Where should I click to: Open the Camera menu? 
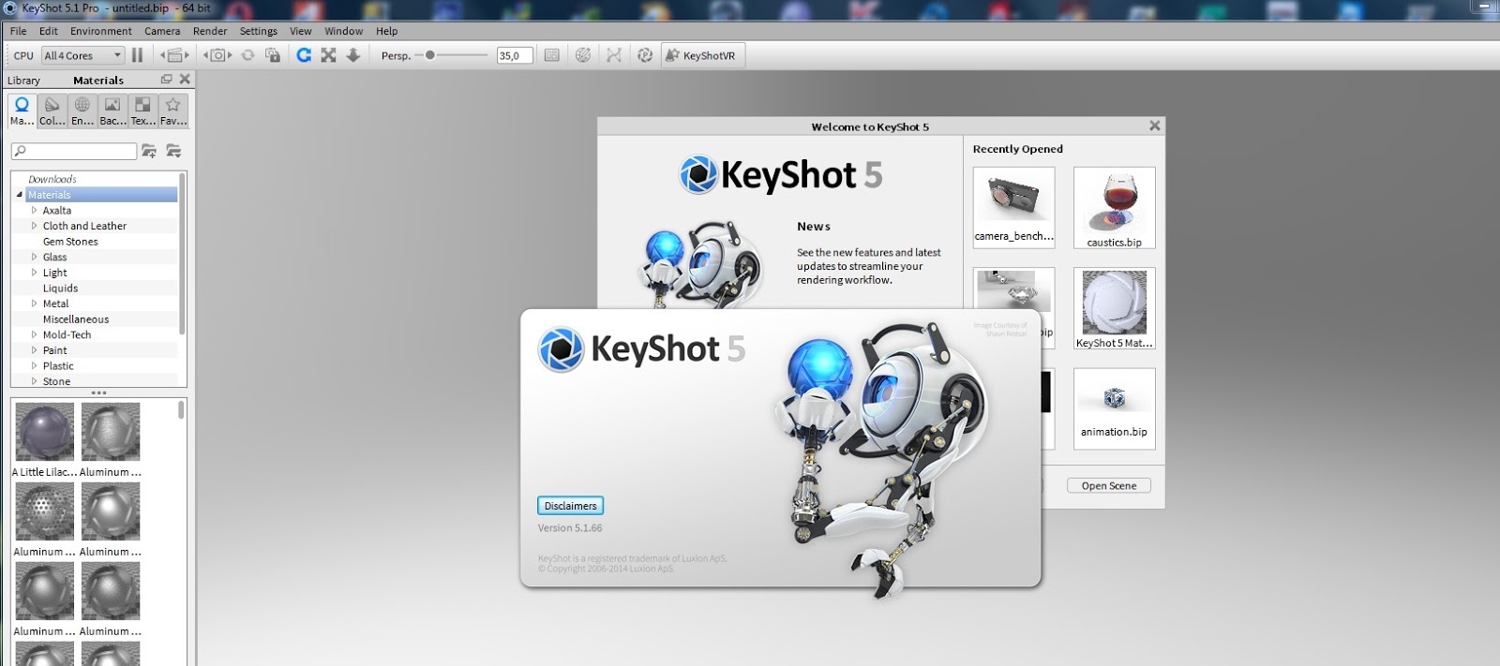[x=162, y=31]
